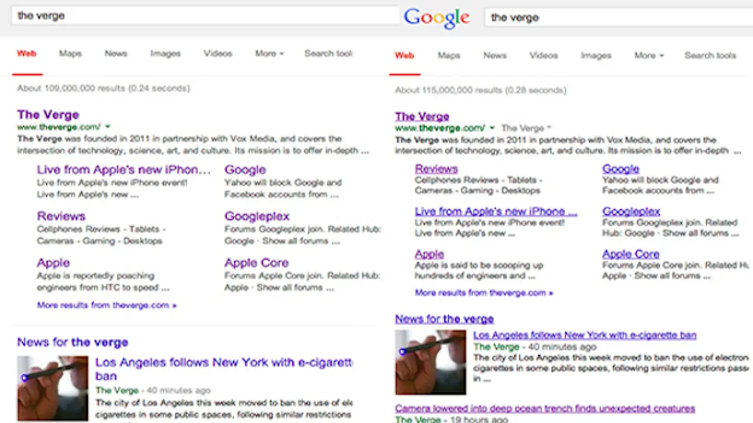This screenshot has height=423, width=753.
Task: Click the e-cigarette thumbnail in the right pane
Action: [x=430, y=362]
